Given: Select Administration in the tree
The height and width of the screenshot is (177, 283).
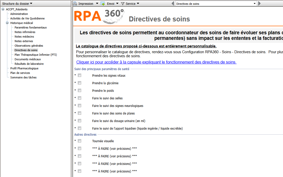Looking at the screenshot, I should tap(19, 14).
